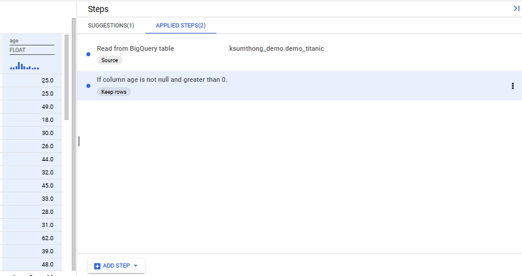Expand the Add Step dropdown arrow
522x276 pixels.
click(x=136, y=266)
